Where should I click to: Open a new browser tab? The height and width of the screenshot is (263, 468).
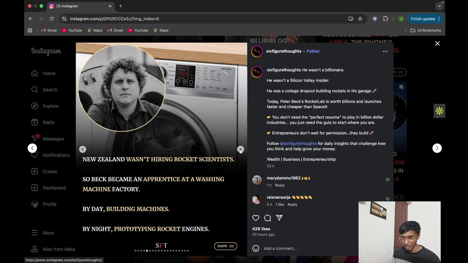click(x=121, y=6)
